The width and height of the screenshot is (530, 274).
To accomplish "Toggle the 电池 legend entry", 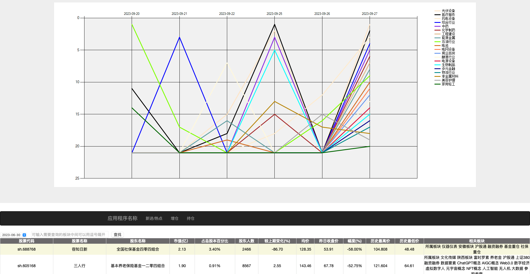I will [442, 45].
